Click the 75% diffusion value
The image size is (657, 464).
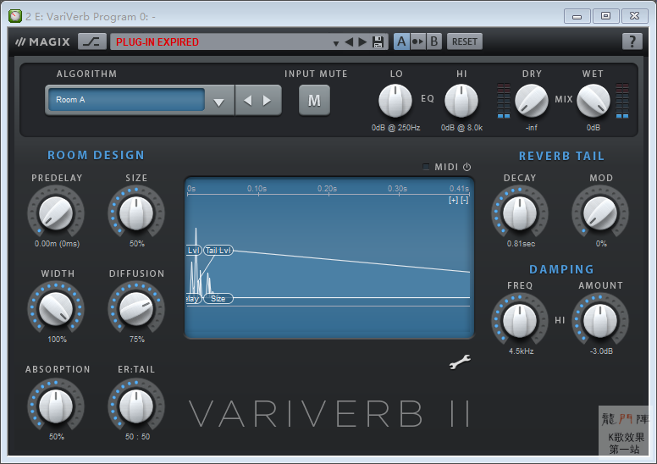click(x=137, y=339)
